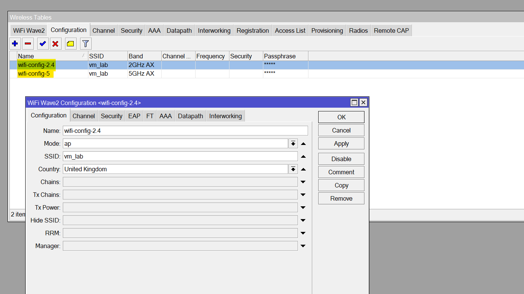Click the Apply button
Image resolution: width=524 pixels, height=294 pixels.
click(341, 143)
